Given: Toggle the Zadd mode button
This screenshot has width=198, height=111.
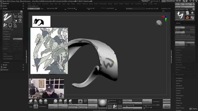Looking at the screenshot, I should point(37,9).
